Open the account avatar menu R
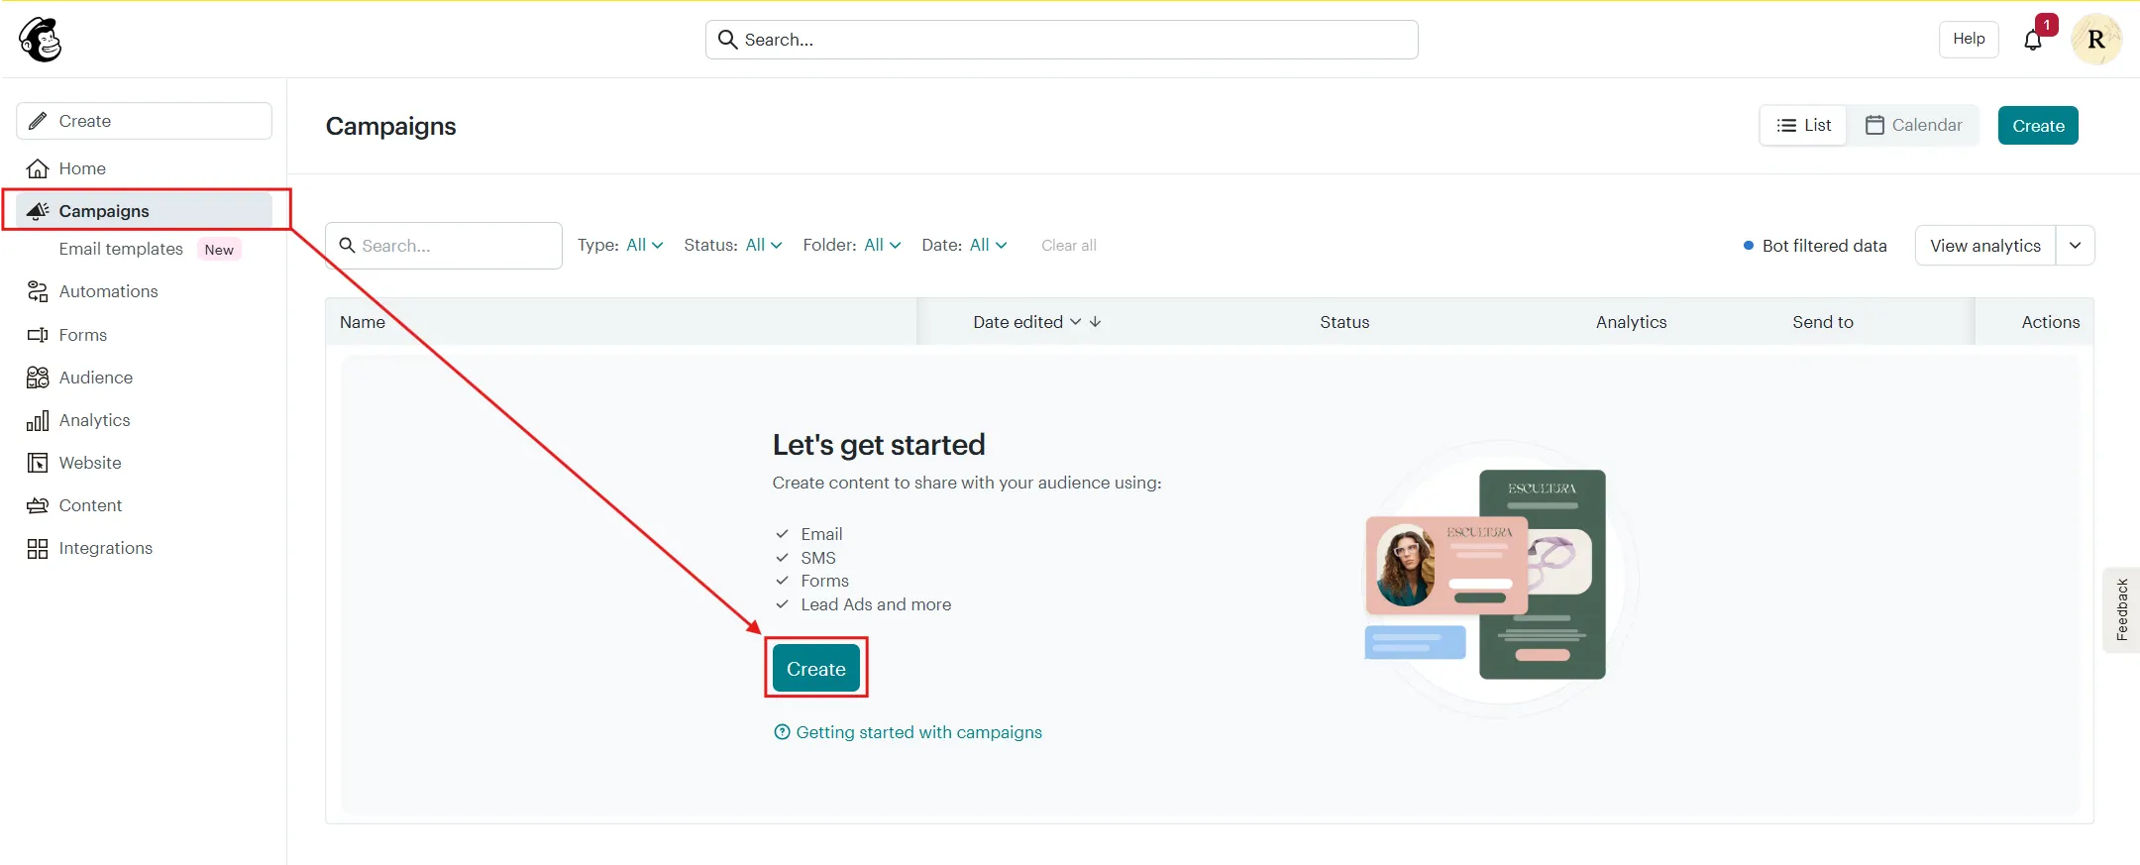 click(2096, 40)
